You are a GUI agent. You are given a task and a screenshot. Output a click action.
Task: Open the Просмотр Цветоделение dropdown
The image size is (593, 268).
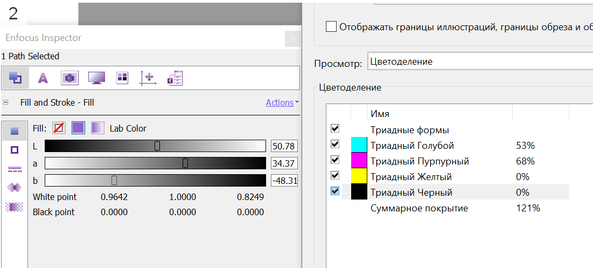[479, 62]
